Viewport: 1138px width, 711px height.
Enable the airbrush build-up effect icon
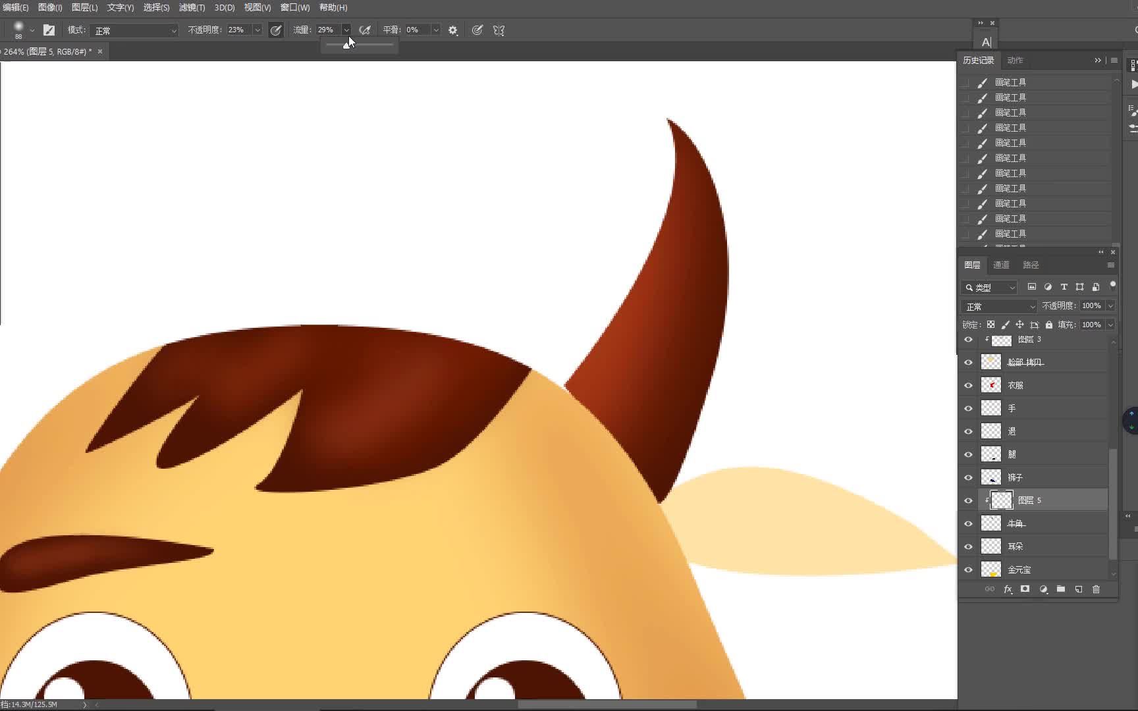point(365,30)
